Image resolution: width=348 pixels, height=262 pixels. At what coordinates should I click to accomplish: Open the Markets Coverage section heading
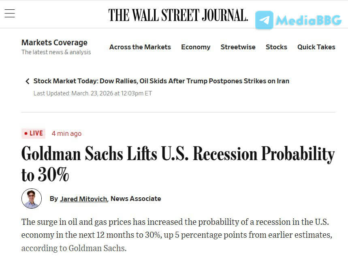tap(54, 42)
